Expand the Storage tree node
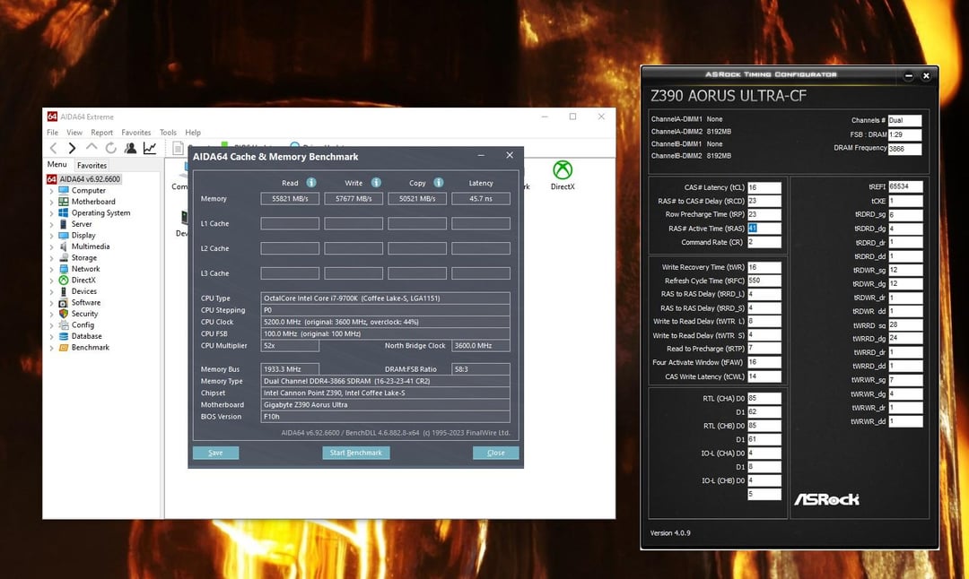 51,258
